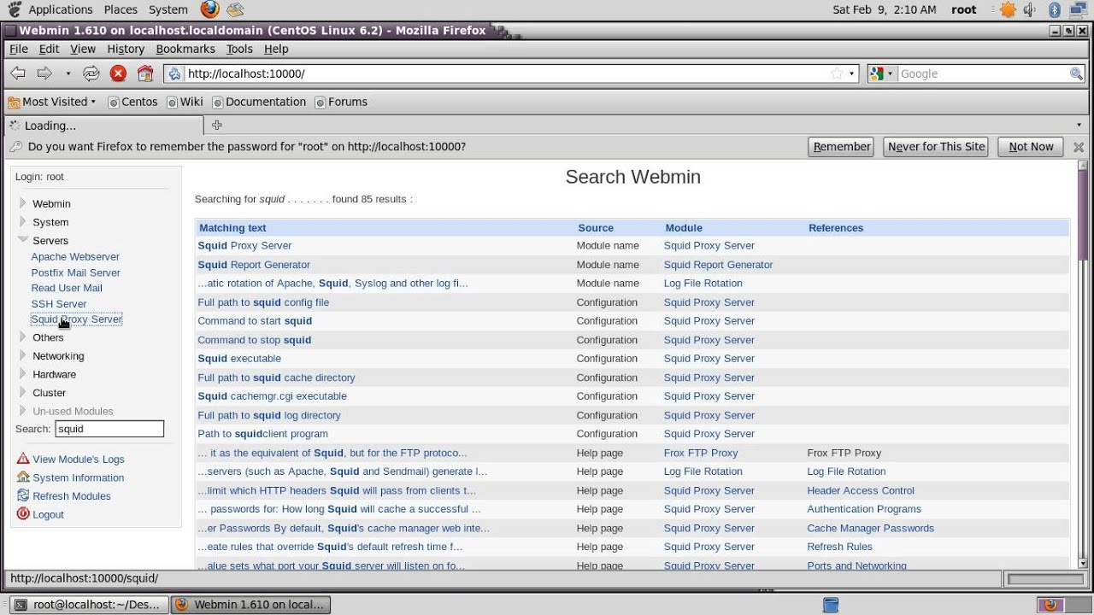Expand the Hardware category
Viewport: 1094px width, 615px height.
click(23, 374)
